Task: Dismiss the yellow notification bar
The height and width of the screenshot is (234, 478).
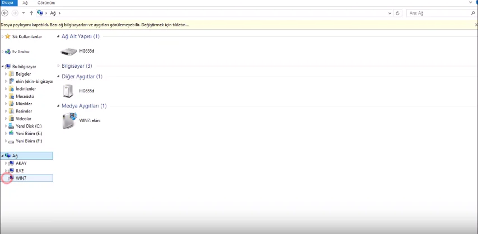Action: (x=476, y=25)
